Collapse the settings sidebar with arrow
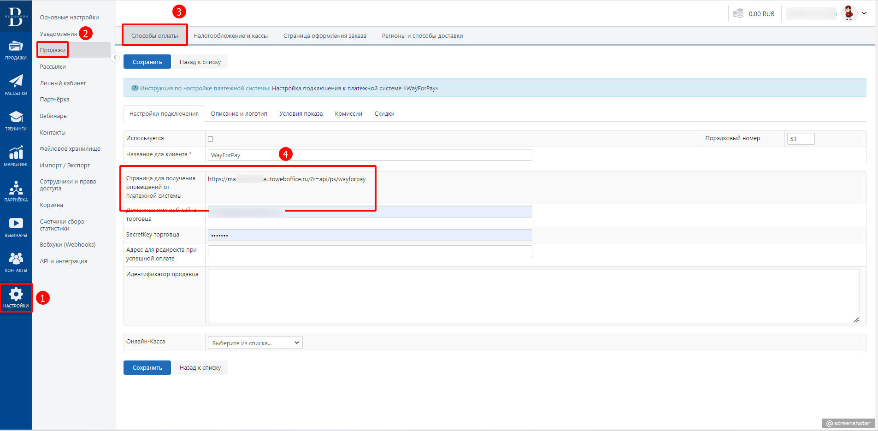 pos(115,57)
